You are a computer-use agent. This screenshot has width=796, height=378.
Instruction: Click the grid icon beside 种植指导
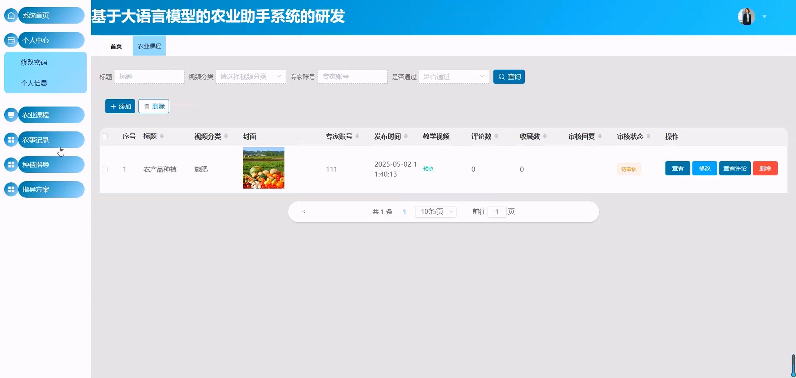11,165
